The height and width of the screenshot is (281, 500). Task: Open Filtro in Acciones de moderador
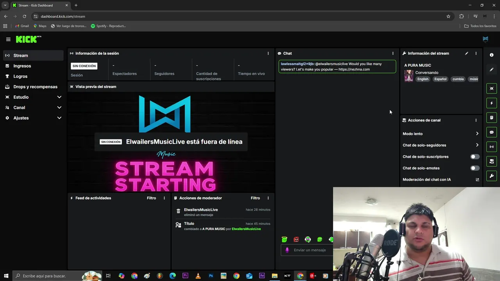coord(255,198)
